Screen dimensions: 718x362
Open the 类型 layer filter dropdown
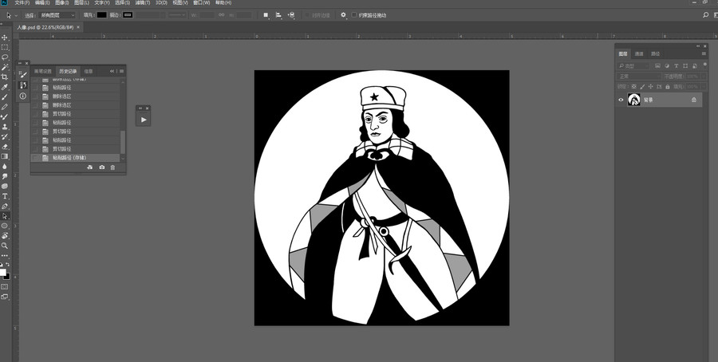pos(633,66)
